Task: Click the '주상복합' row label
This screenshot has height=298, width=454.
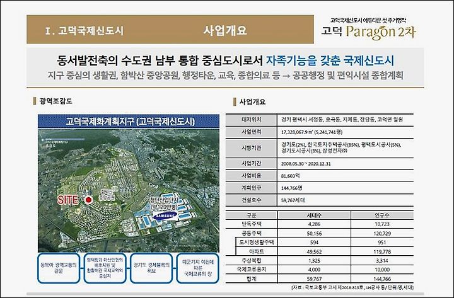Action: pyautogui.click(x=251, y=261)
